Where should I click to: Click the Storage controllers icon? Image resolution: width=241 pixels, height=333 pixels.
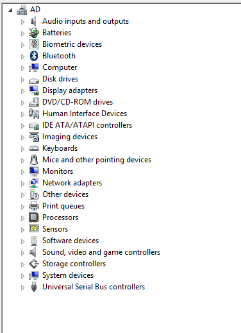(x=34, y=264)
